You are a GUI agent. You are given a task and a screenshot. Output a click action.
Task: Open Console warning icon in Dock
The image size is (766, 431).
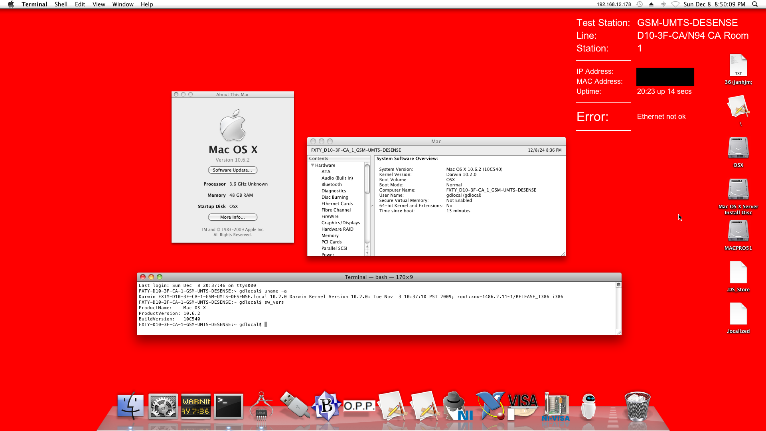(x=195, y=406)
